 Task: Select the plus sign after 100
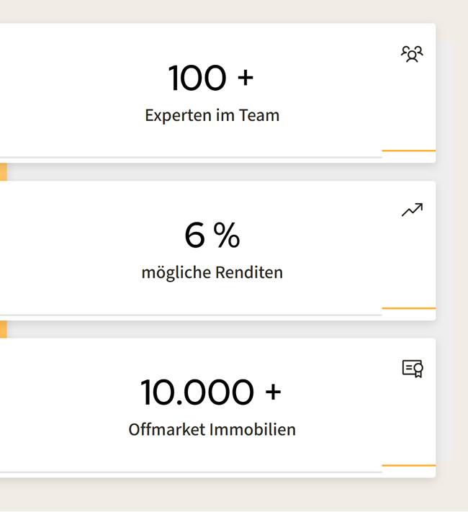click(245, 78)
